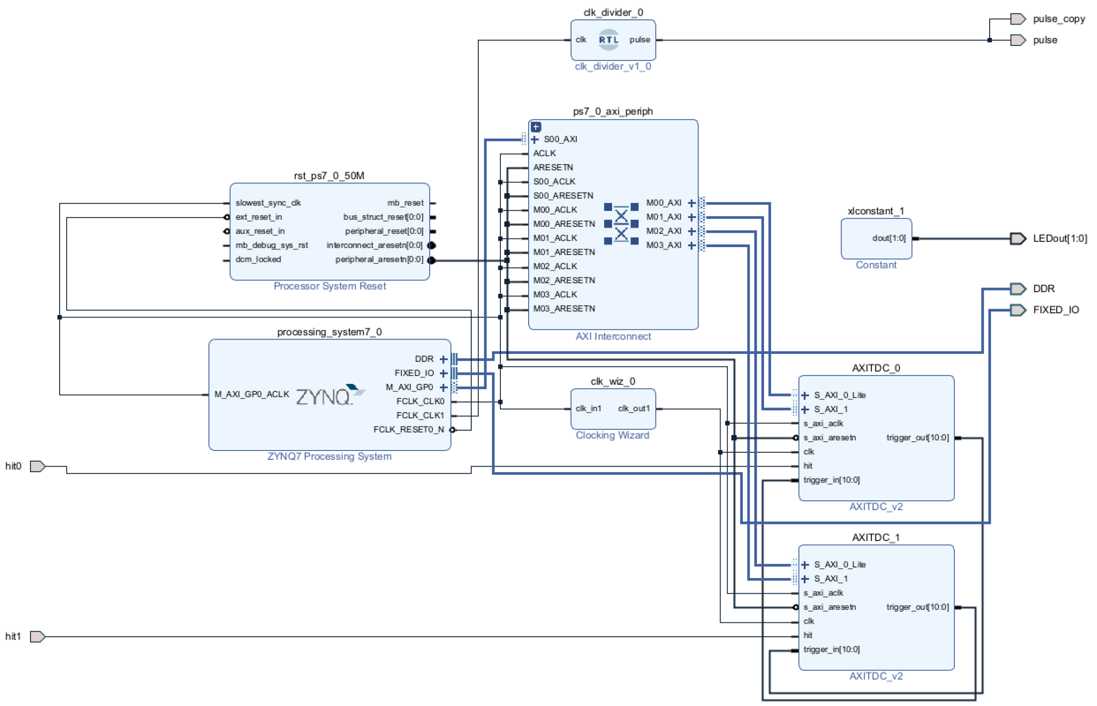Screen dimensions: 1097x706
Task: Click the LEDout[1:0] output port symbol
Action: [x=1017, y=238]
